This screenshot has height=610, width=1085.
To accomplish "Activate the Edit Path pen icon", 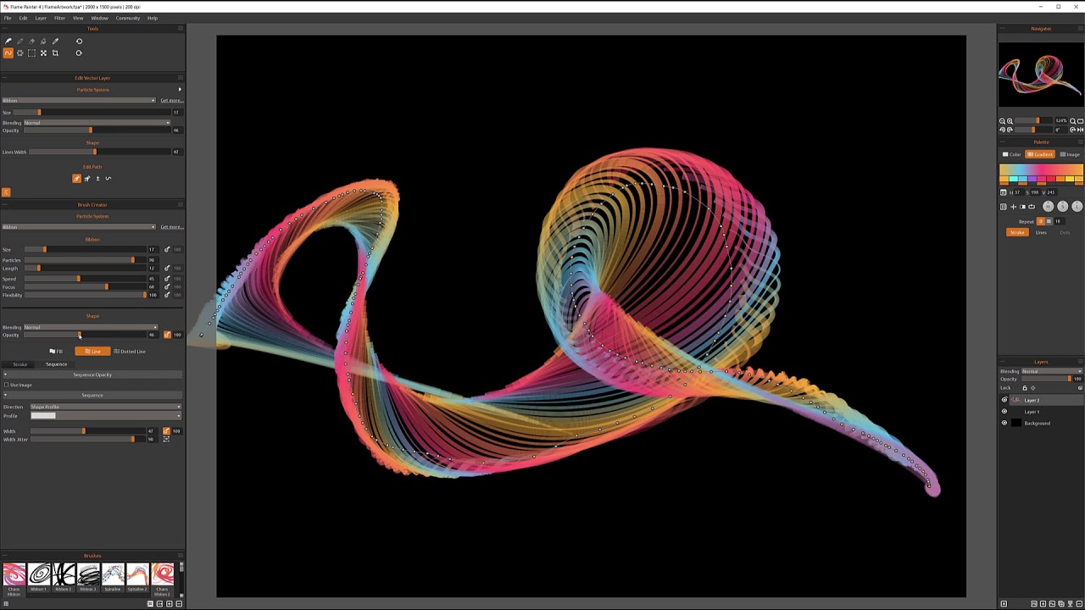I will point(76,178).
